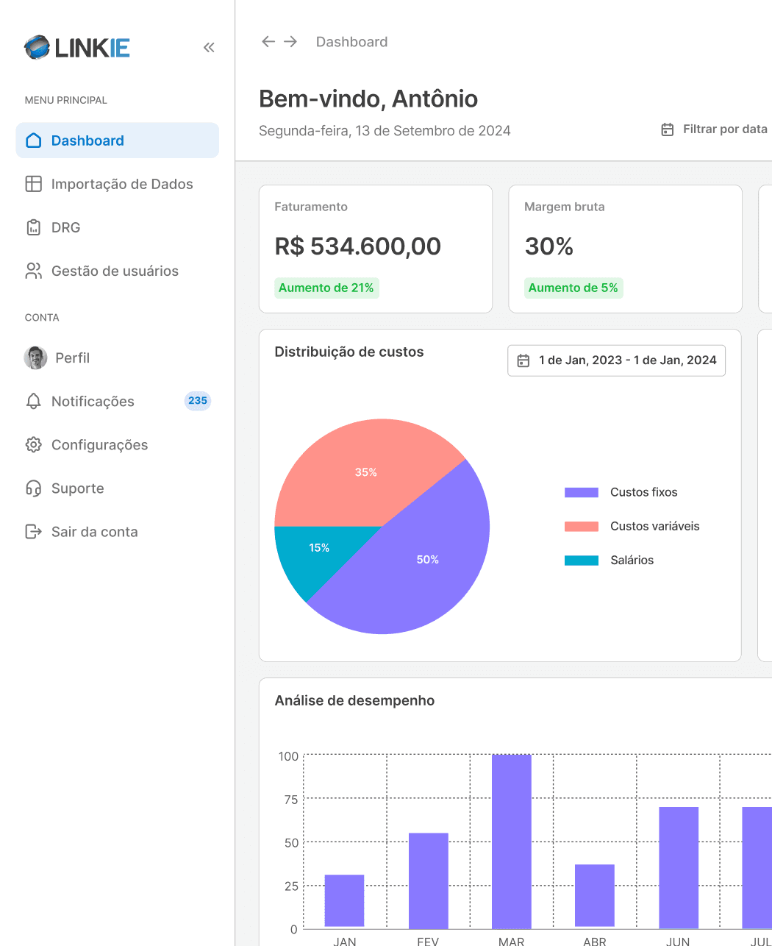Click the Custos variáveis legend swatch
The height and width of the screenshot is (946, 772).
click(582, 526)
